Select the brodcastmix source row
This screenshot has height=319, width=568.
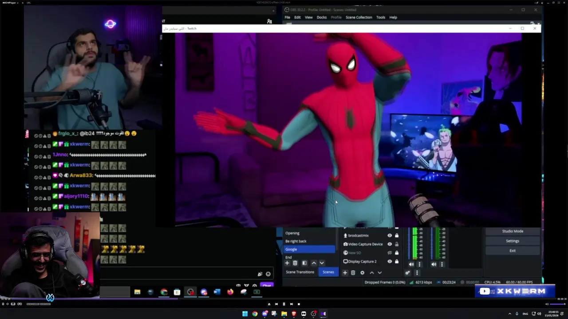click(371, 236)
